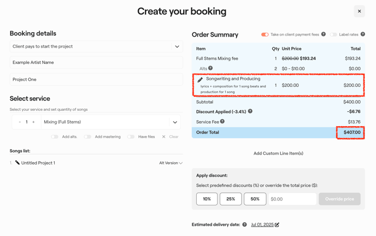Increase song quantity with the plus button
376x236 pixels.
(x=33, y=122)
